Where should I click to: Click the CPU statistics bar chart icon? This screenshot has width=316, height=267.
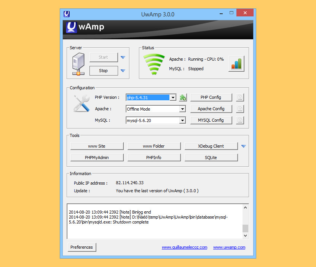click(x=236, y=64)
